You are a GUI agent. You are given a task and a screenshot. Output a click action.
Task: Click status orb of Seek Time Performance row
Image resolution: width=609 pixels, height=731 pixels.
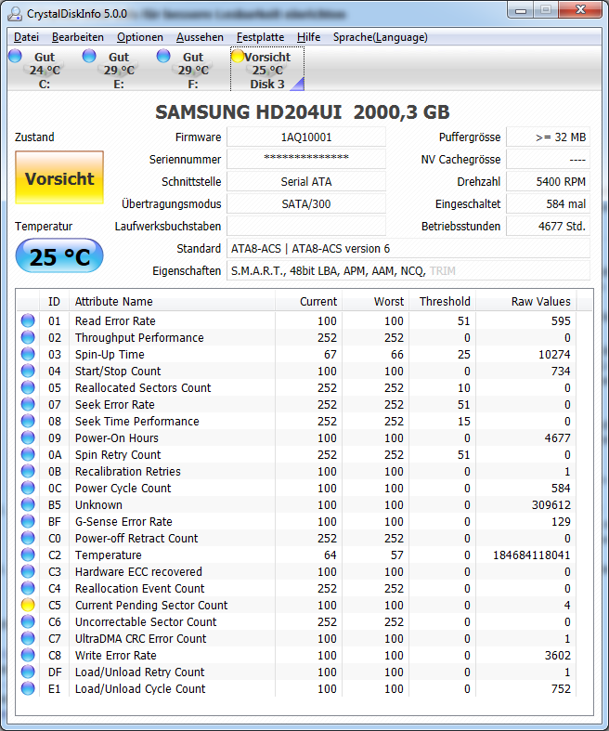point(28,421)
